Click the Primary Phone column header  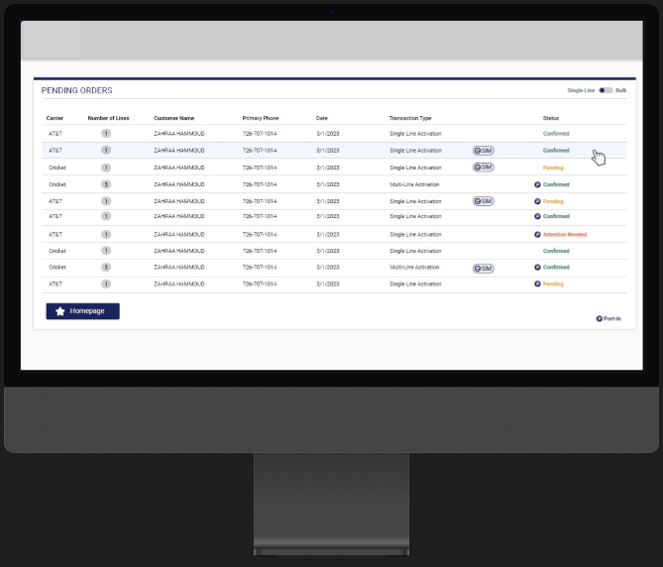point(261,118)
